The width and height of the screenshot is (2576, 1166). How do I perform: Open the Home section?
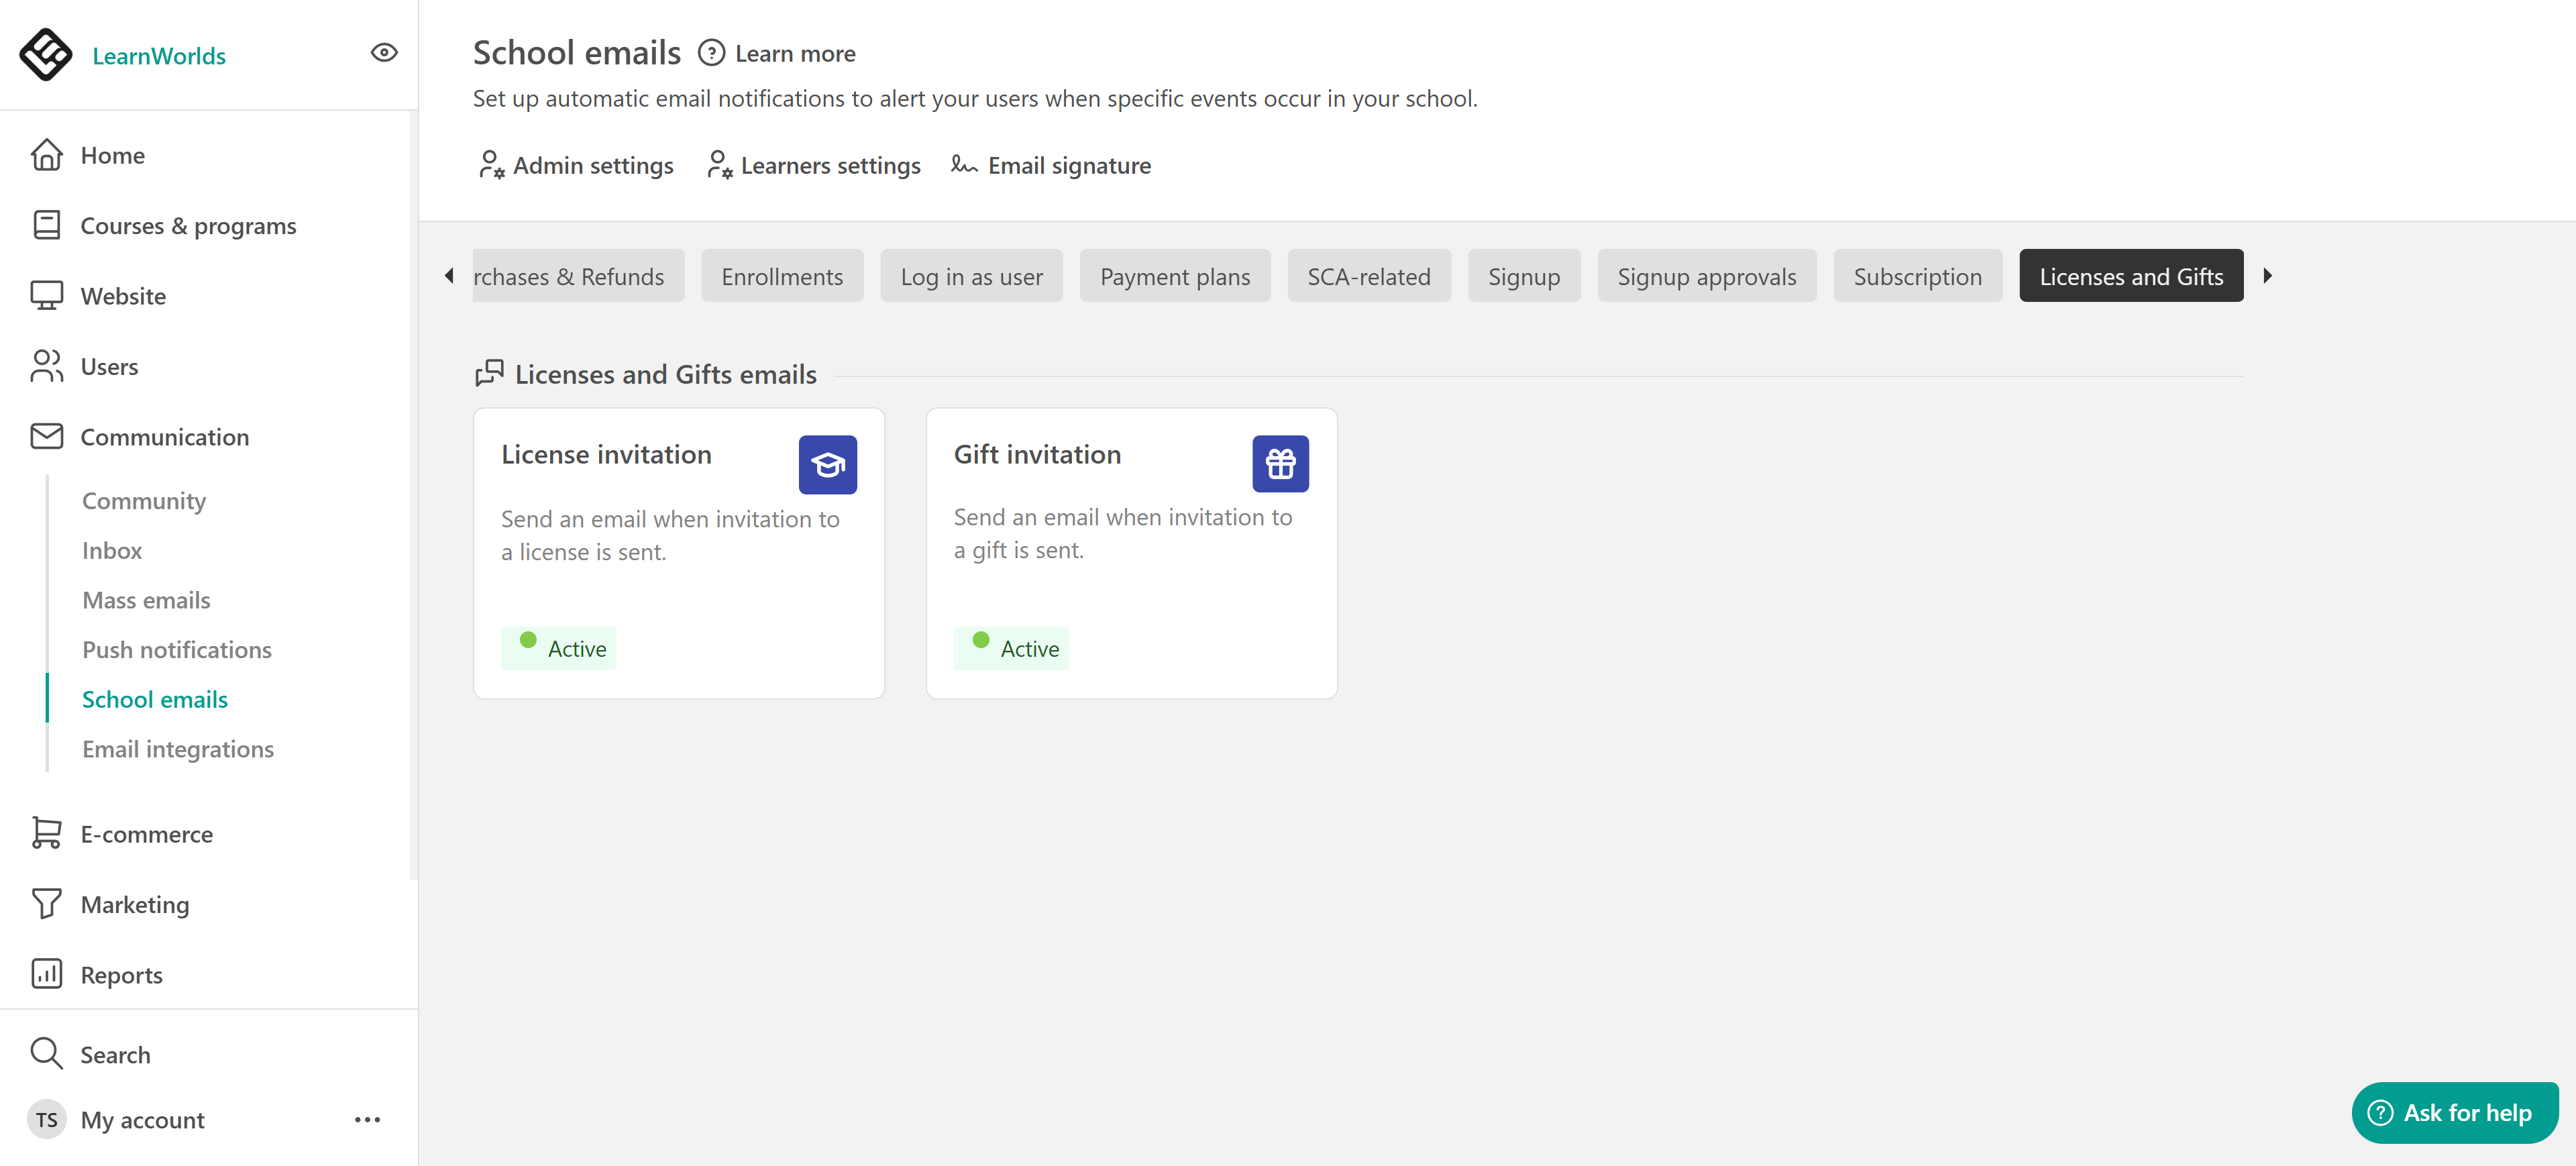(x=112, y=155)
